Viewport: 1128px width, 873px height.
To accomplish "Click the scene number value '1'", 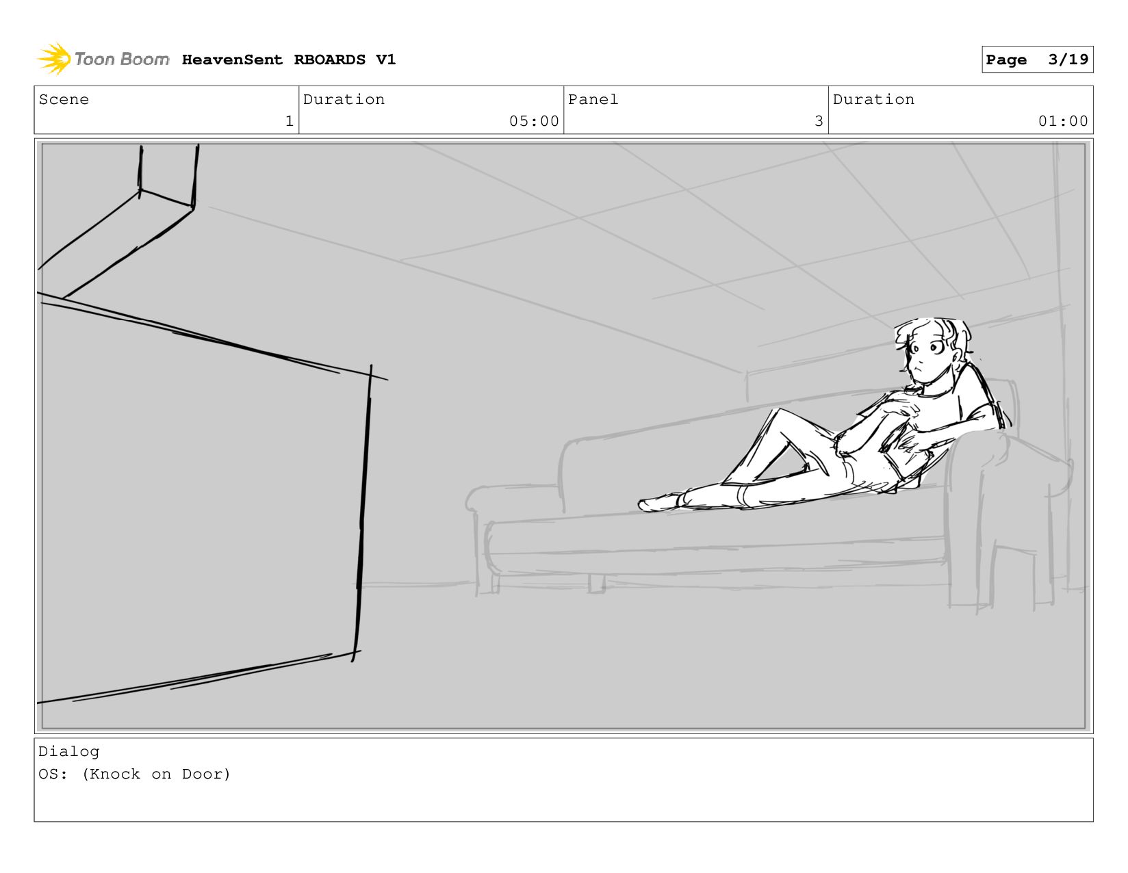I will [290, 121].
